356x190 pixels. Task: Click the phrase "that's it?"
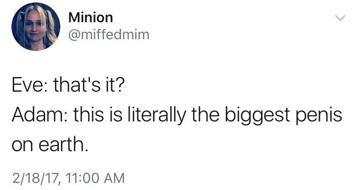coord(89,85)
